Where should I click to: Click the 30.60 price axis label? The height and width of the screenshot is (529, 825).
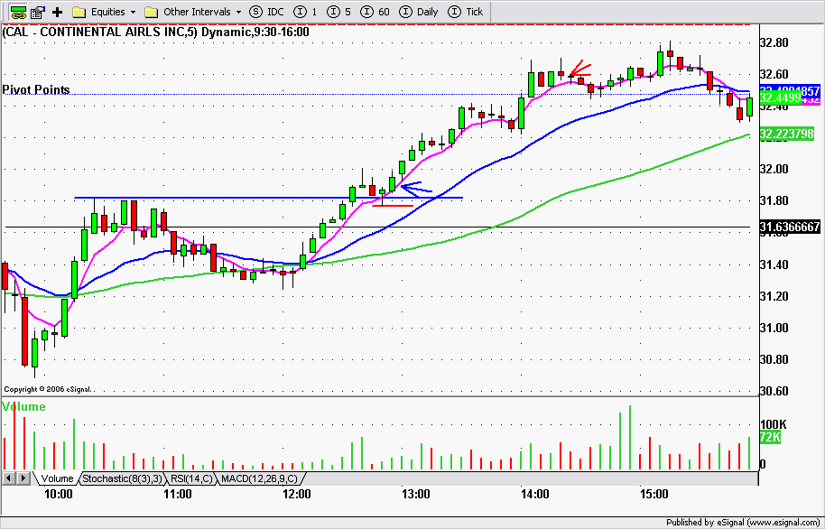(774, 391)
